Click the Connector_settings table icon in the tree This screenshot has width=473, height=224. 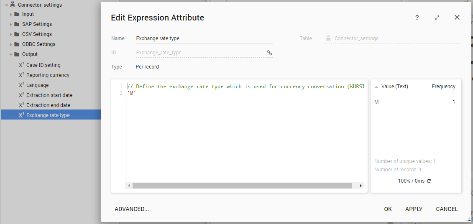(x=13, y=5)
